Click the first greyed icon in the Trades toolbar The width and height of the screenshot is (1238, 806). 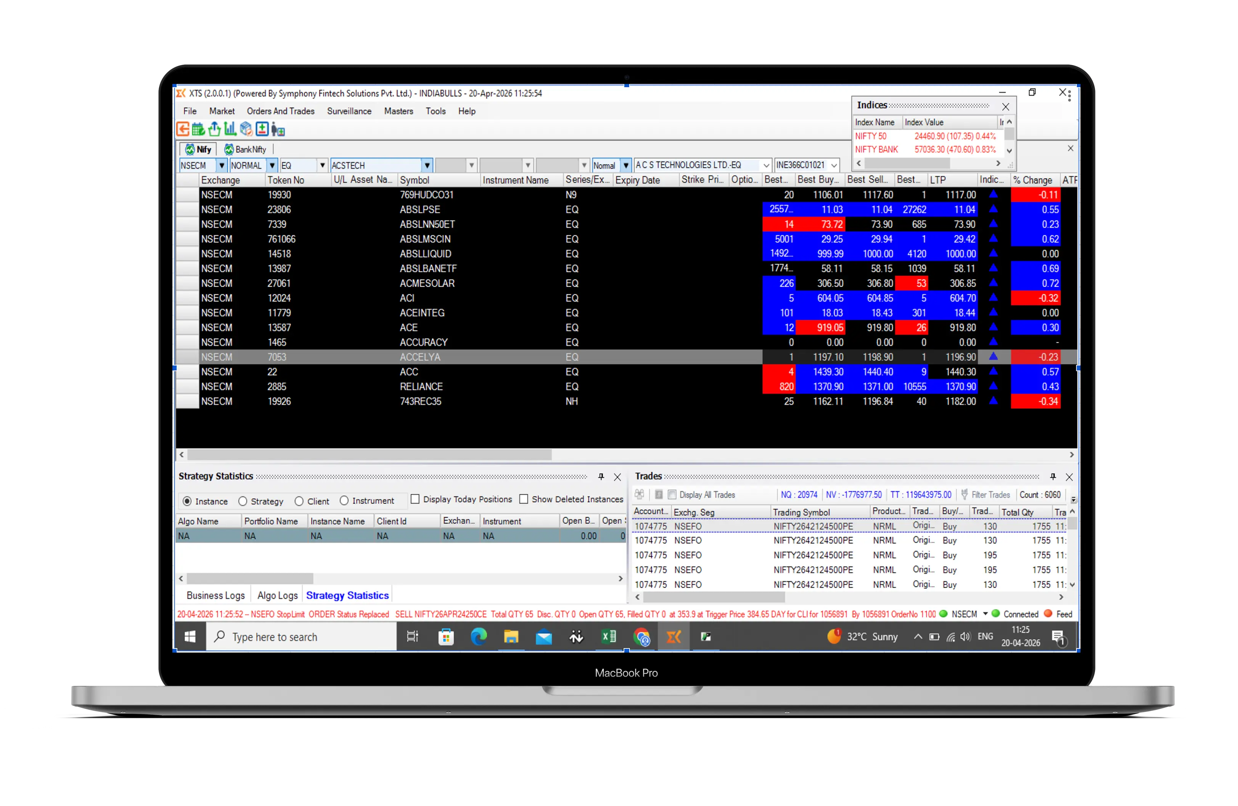click(639, 494)
